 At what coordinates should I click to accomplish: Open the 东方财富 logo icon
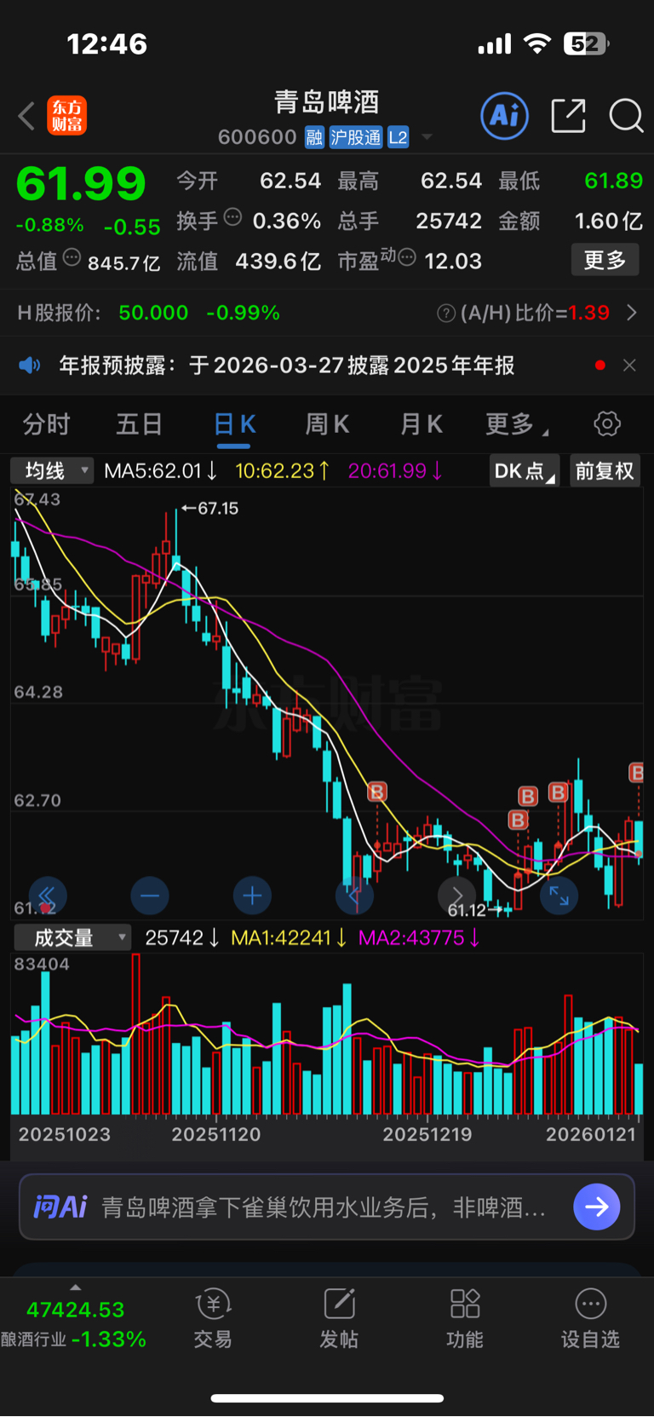[x=66, y=116]
